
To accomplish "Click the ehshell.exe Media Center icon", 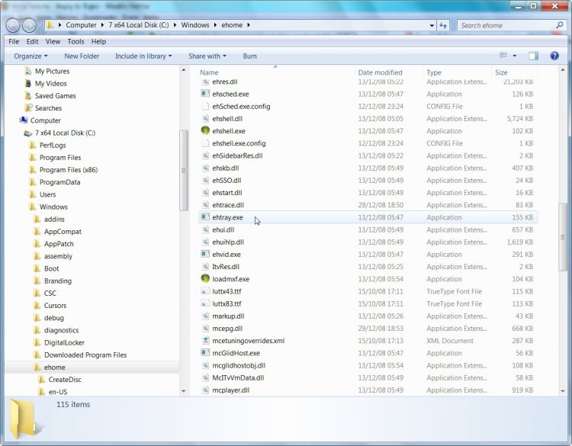I will pos(205,130).
